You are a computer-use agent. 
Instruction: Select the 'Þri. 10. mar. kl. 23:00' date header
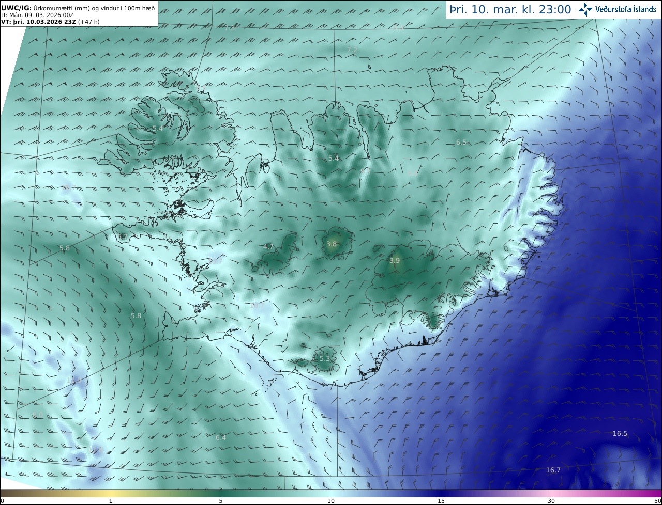510,9
